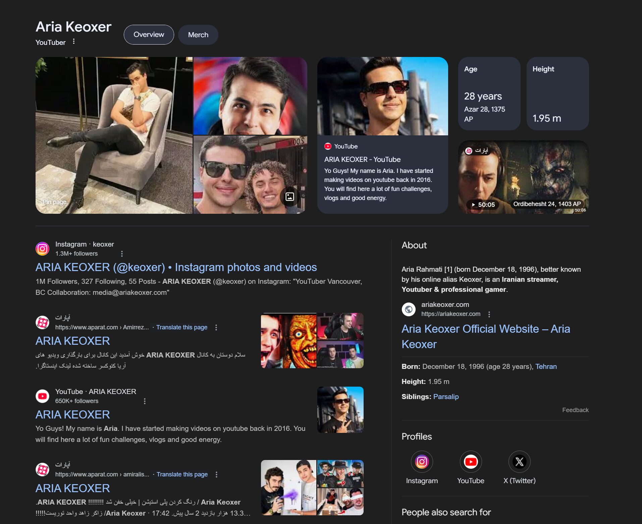Translate the first Aparat result page
The width and height of the screenshot is (642, 524).
point(181,327)
